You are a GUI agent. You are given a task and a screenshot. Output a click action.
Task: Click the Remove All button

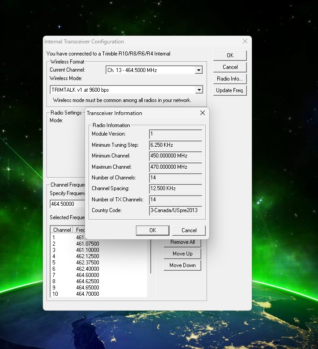(182, 242)
